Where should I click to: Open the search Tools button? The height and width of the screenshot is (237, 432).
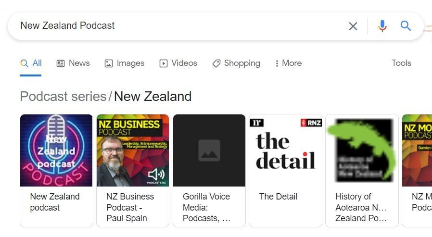[x=401, y=63]
